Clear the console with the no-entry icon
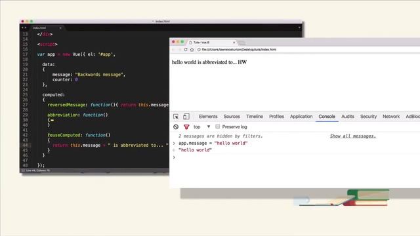 pos(176,127)
